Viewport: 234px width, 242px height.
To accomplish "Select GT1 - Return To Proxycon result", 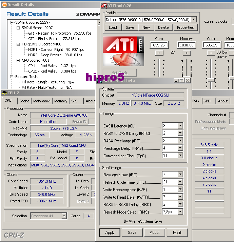I will (60, 33).
